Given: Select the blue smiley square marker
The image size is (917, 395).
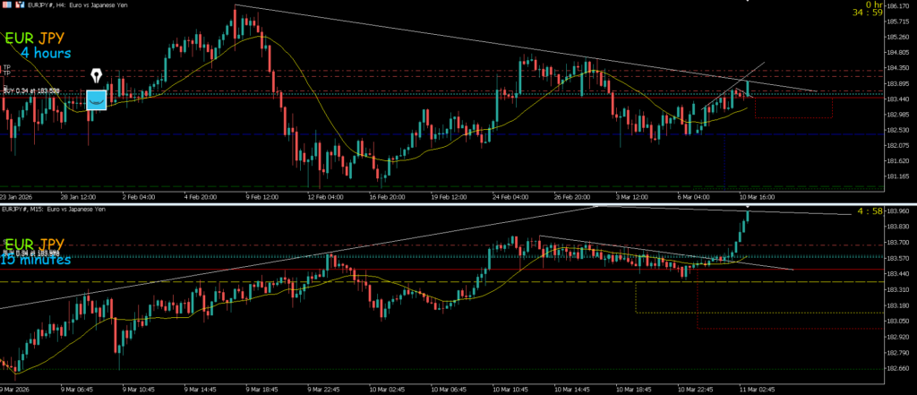Looking at the screenshot, I should pos(97,99).
